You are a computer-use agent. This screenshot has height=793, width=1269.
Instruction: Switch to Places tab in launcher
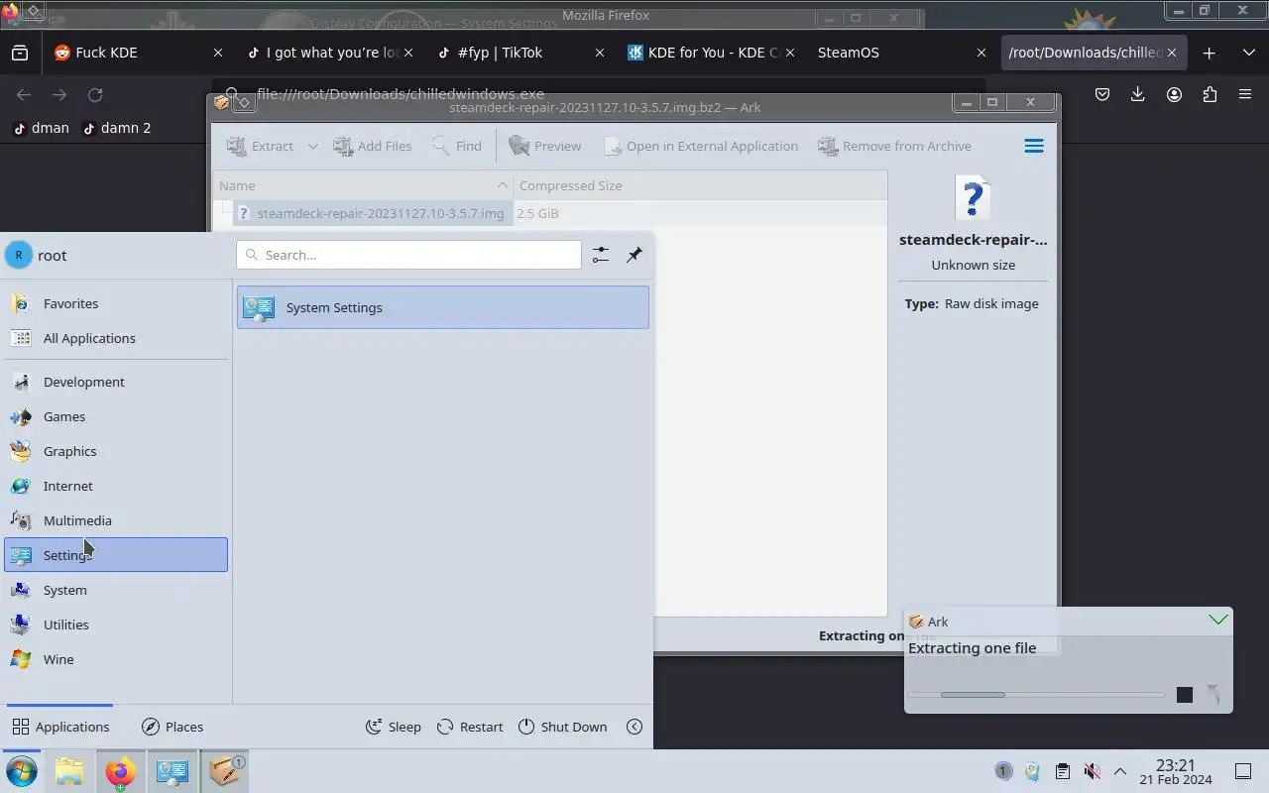(173, 727)
